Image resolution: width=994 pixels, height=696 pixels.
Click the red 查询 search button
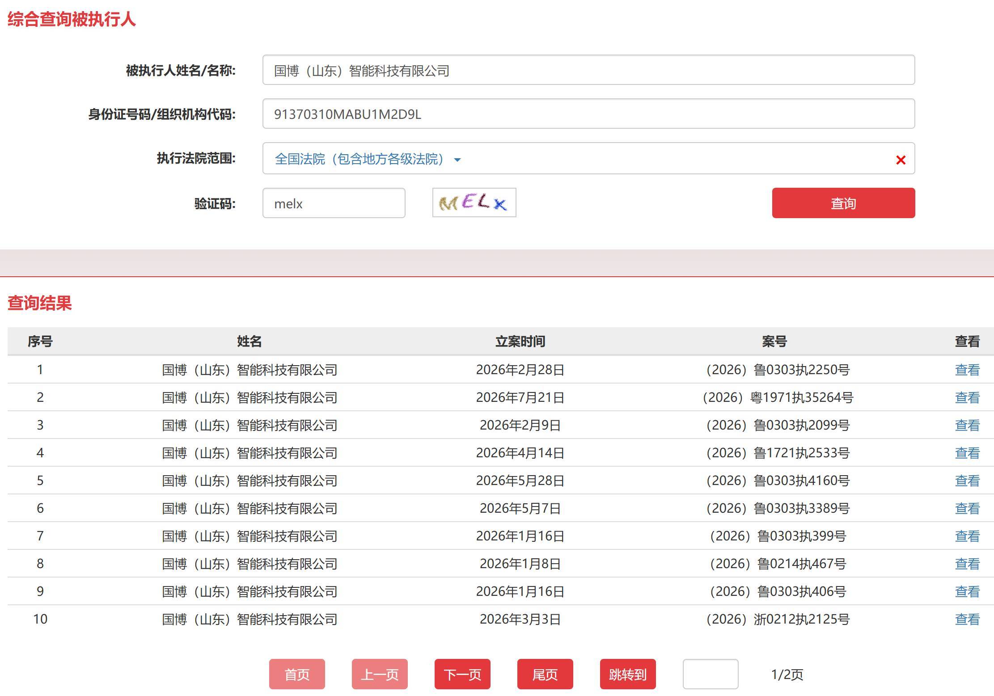pyautogui.click(x=843, y=203)
